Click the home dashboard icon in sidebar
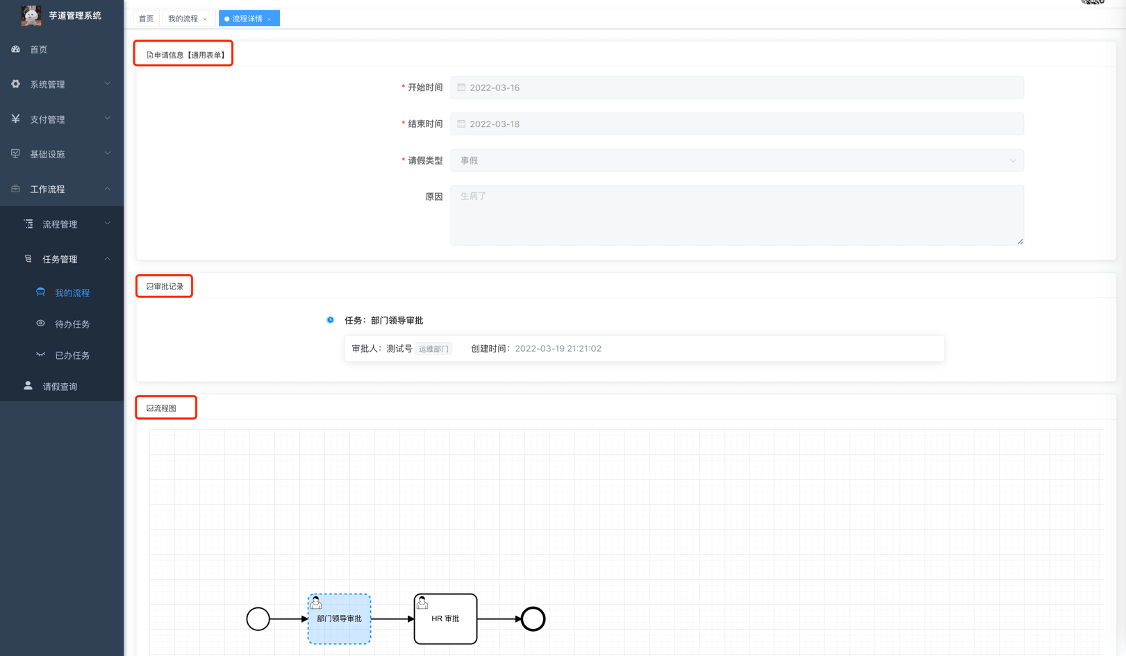 16,49
